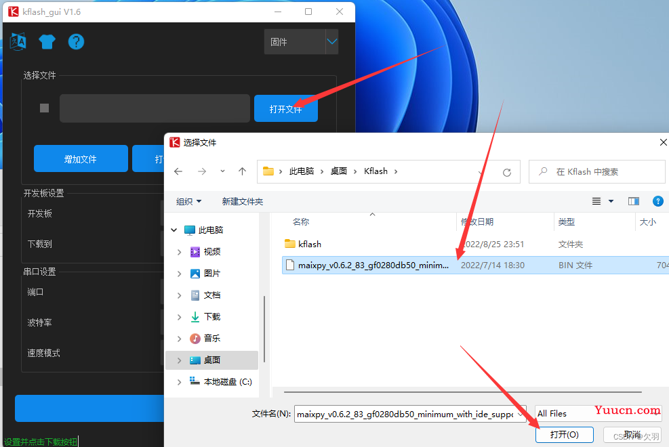
Task: Open the All Files type filter dropdown
Action: 599,414
